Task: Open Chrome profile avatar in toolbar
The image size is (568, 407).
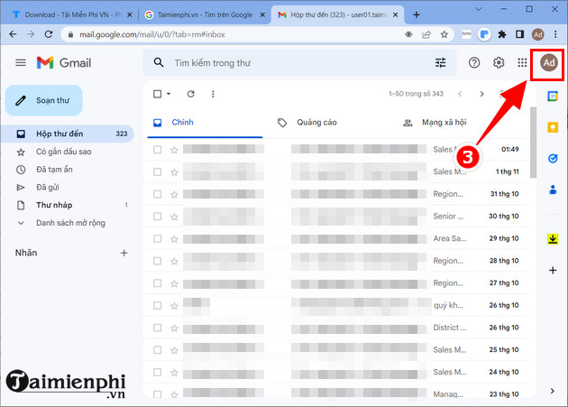Action: (x=538, y=34)
